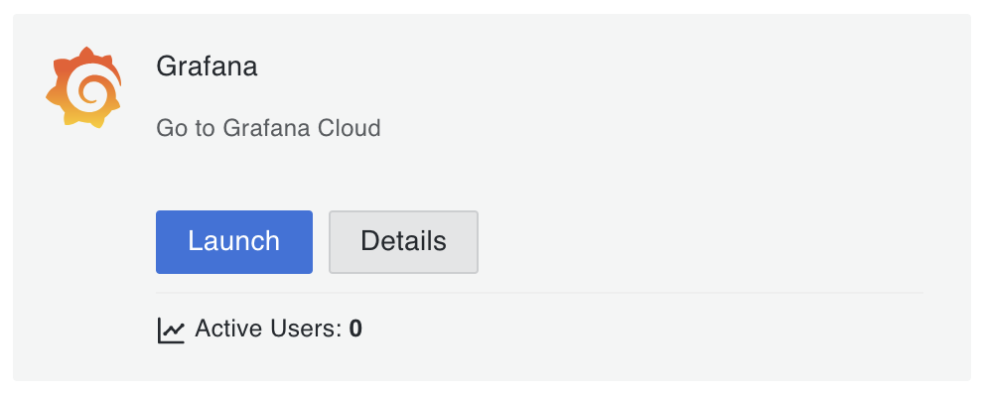Image resolution: width=985 pixels, height=397 pixels.
Task: Click the Grafana swirl logo
Action: click(83, 87)
